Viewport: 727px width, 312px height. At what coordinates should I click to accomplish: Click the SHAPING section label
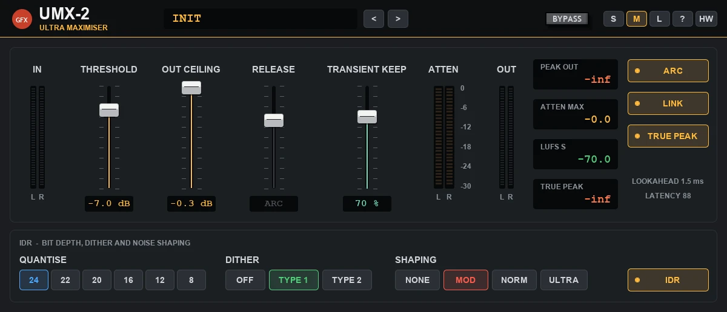coord(416,260)
